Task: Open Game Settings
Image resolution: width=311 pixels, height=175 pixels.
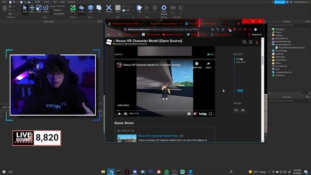Action: (x=164, y=10)
